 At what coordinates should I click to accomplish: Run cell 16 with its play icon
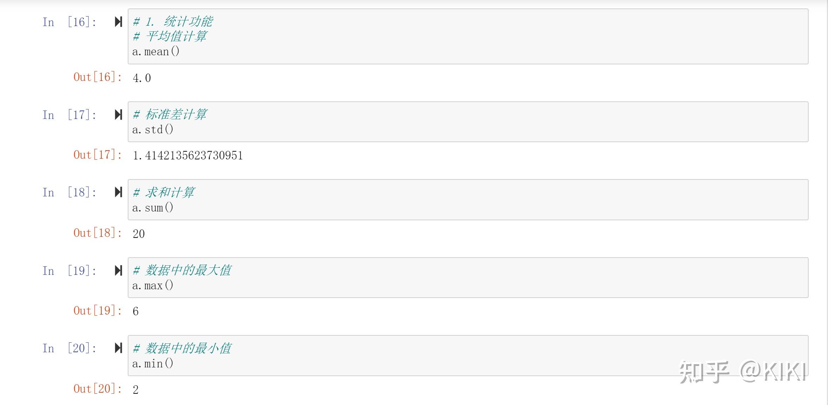pos(119,22)
